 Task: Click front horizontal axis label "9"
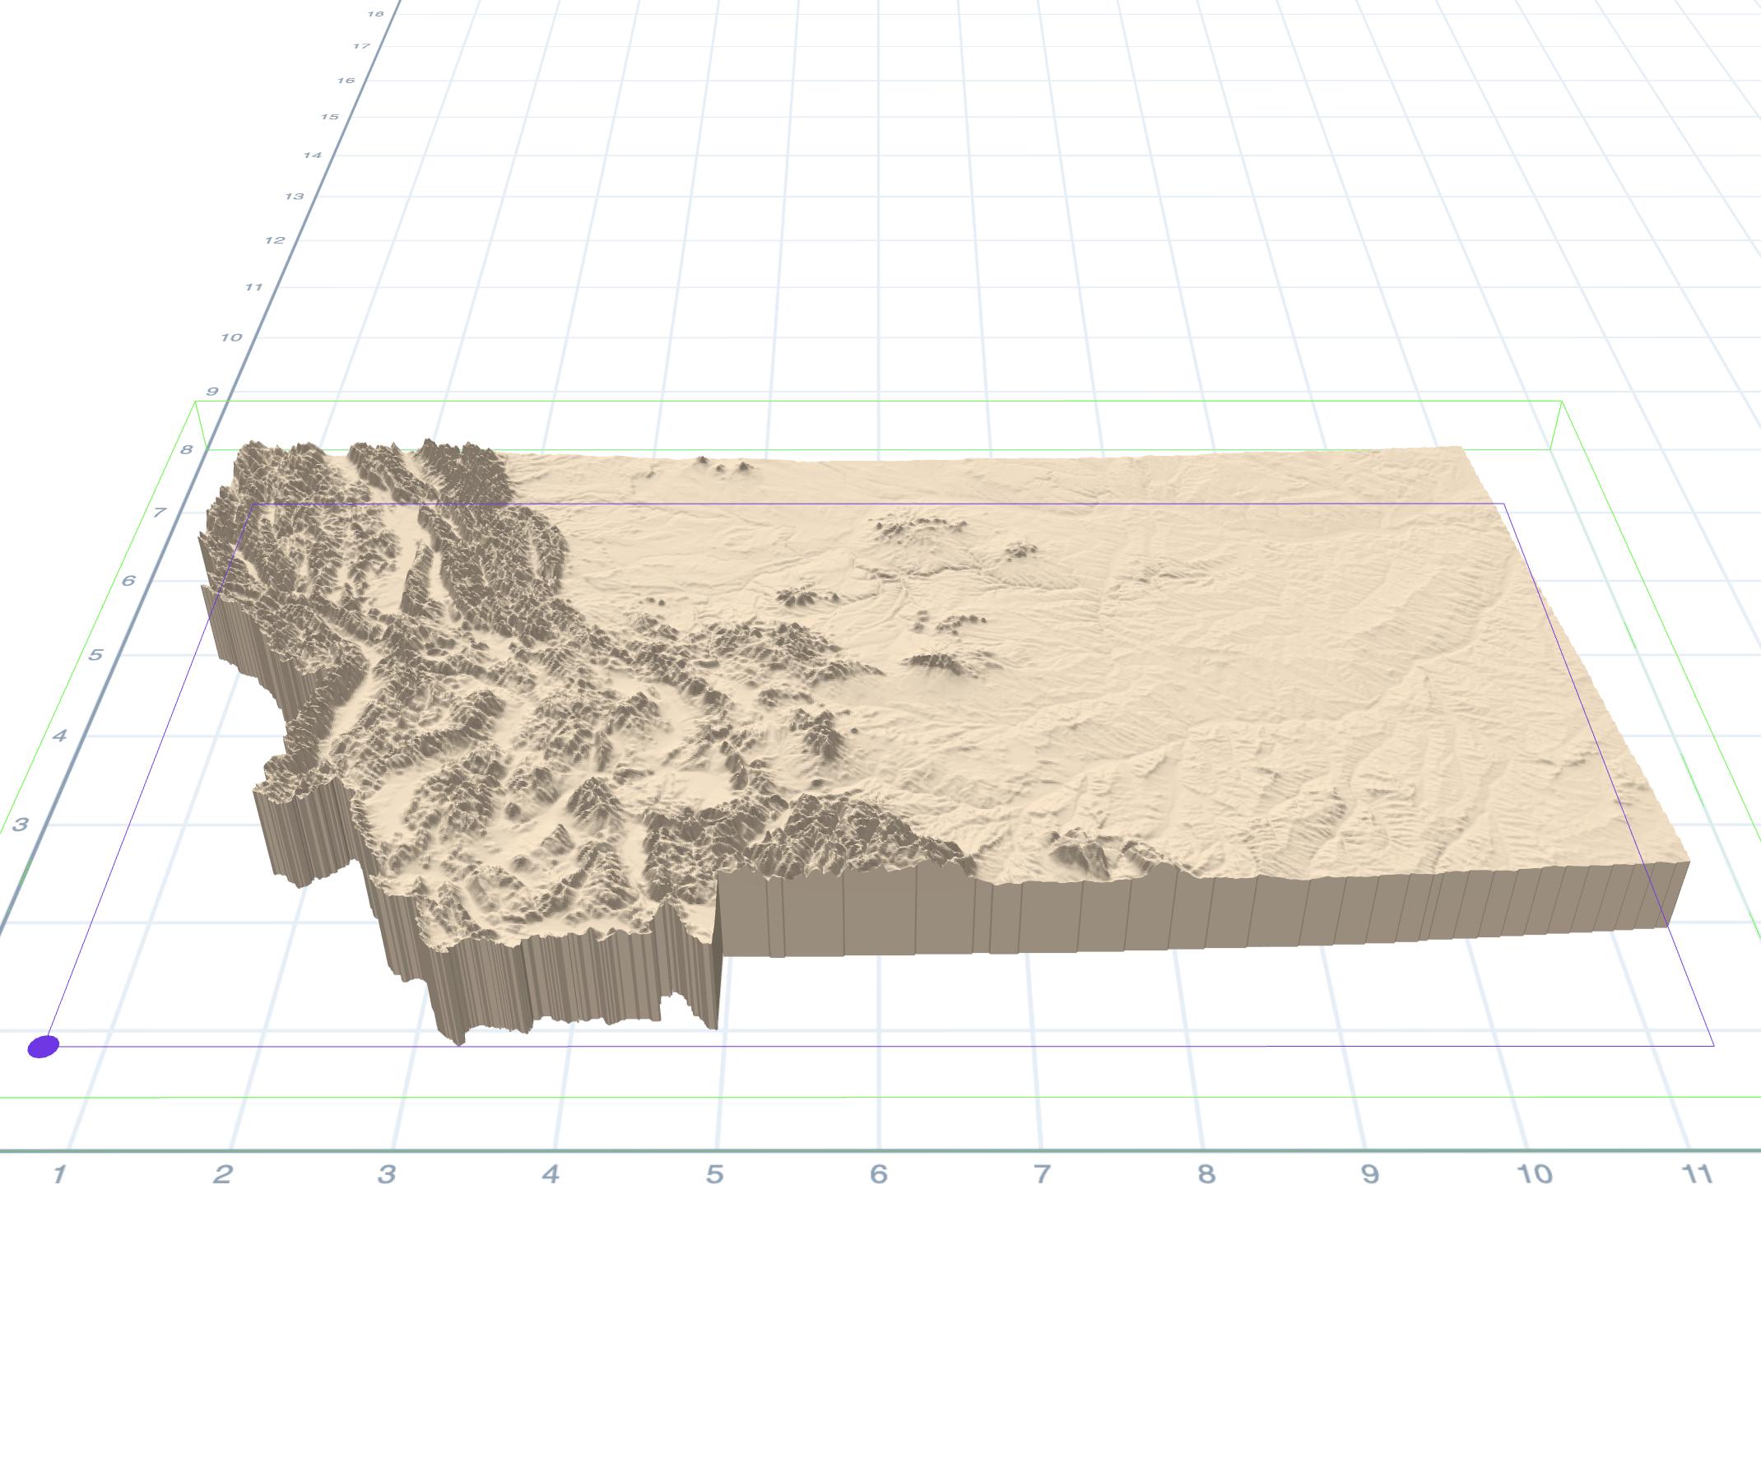(1370, 1174)
